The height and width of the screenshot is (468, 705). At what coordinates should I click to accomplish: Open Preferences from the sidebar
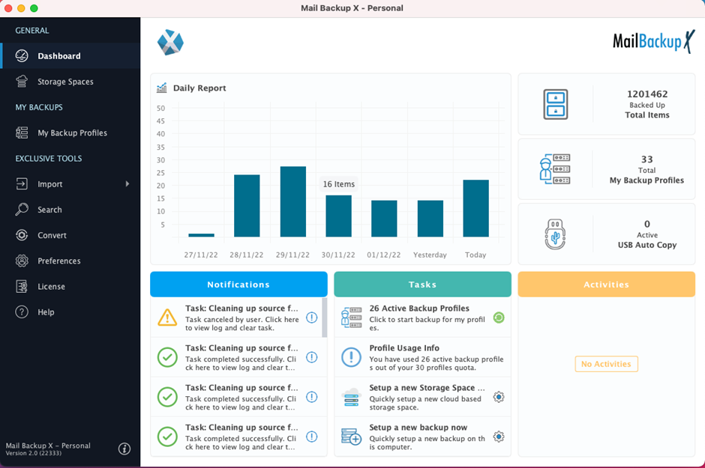(x=70, y=261)
